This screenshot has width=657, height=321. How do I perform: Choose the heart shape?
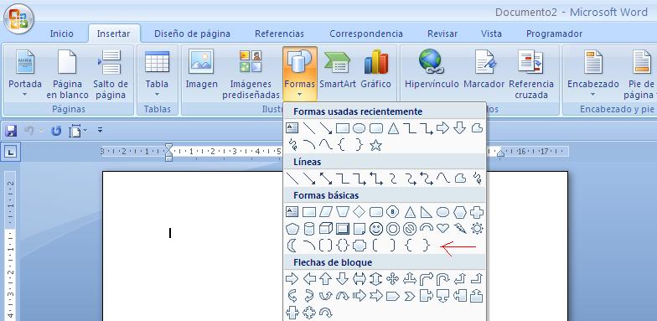[442, 228]
